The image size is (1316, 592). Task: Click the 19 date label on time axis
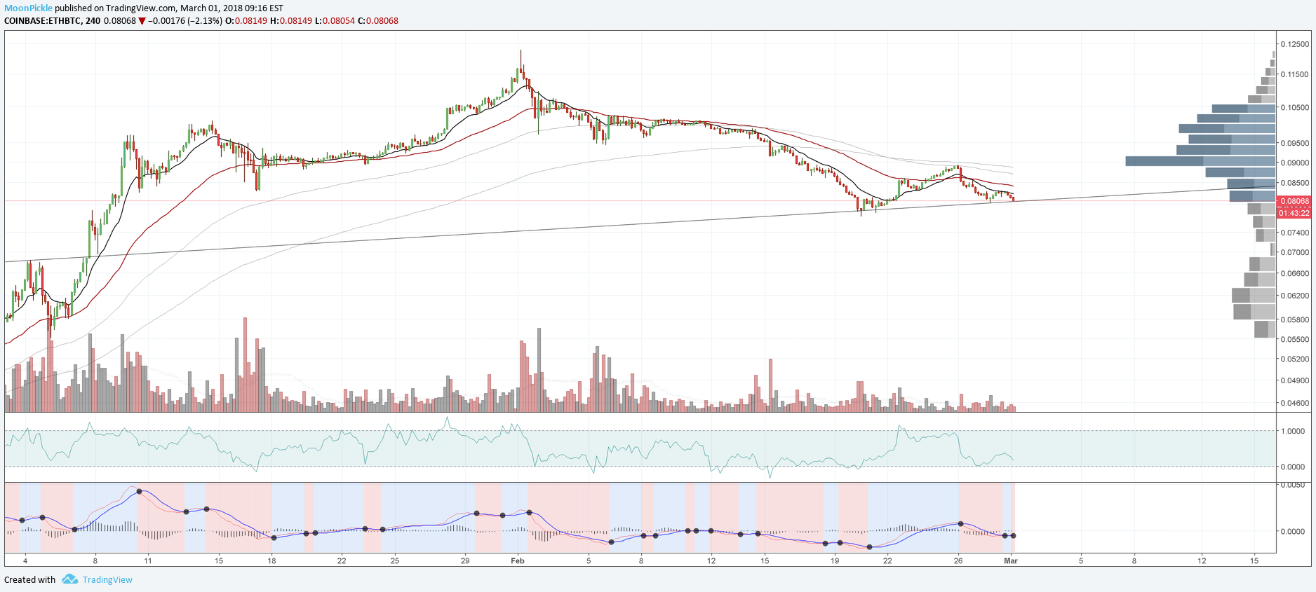(835, 560)
